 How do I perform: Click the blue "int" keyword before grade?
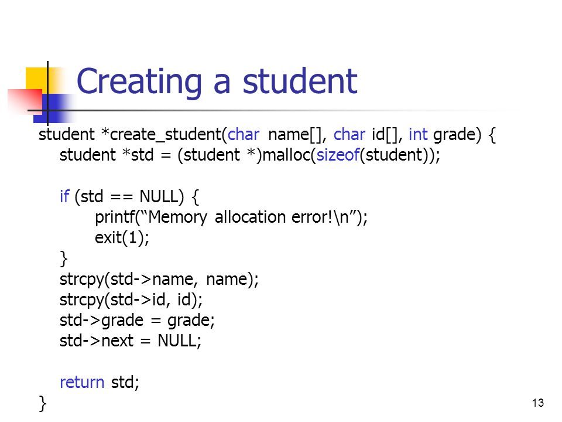point(418,135)
